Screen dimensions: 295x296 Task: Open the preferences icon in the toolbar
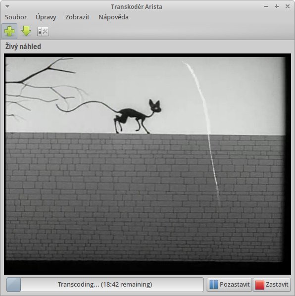point(43,31)
